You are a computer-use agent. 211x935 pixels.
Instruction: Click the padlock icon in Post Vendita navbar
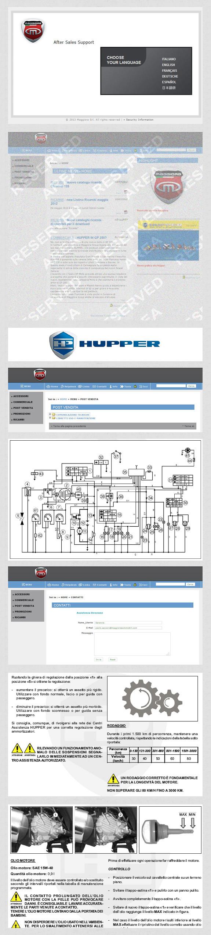click(x=135, y=387)
